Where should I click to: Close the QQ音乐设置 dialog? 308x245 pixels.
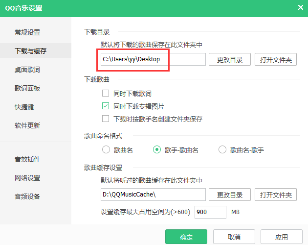coord(300,7)
